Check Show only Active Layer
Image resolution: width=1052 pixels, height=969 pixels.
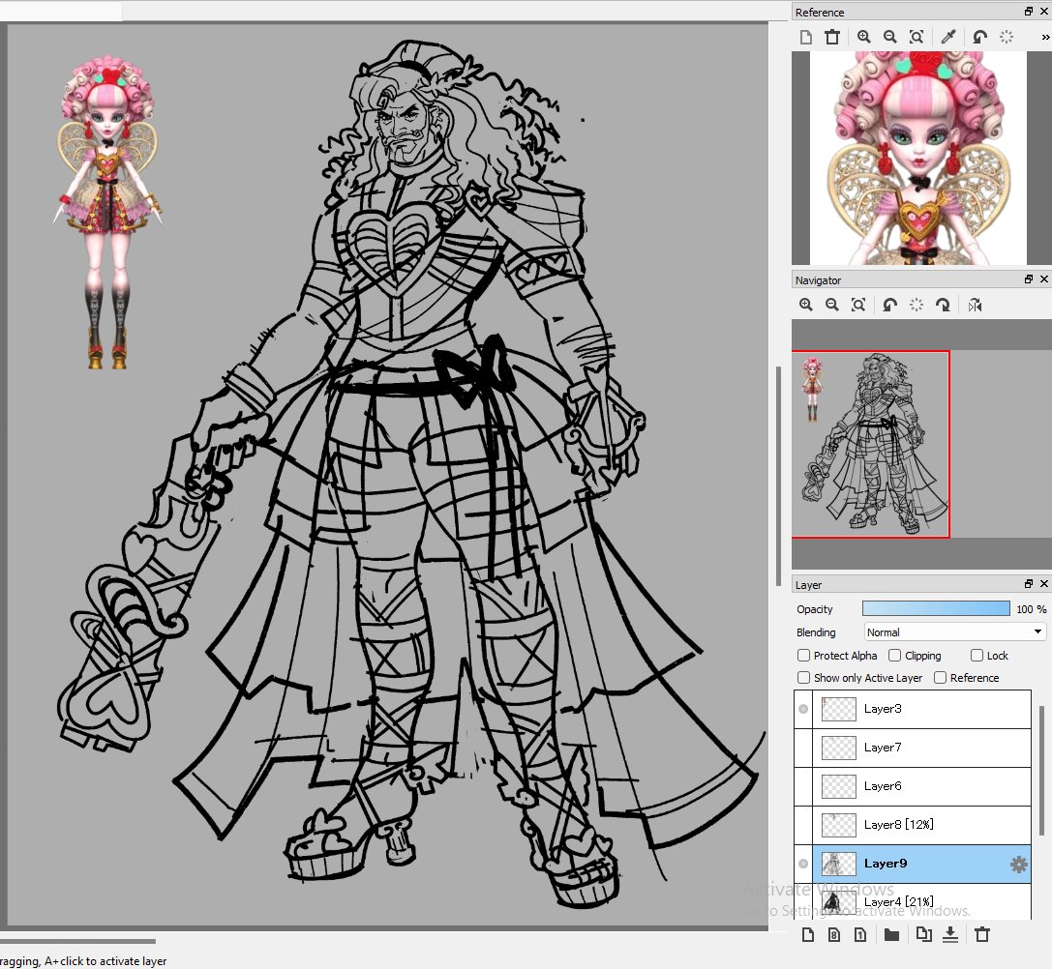pyautogui.click(x=803, y=677)
